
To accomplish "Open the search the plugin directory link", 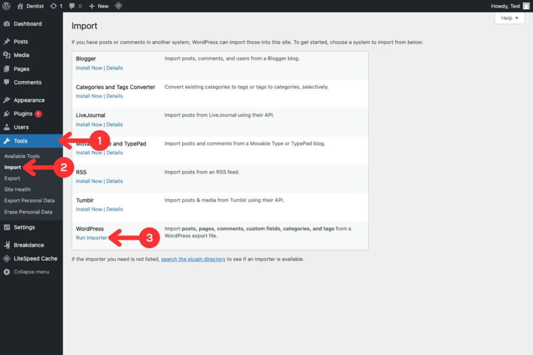I will coord(193,259).
